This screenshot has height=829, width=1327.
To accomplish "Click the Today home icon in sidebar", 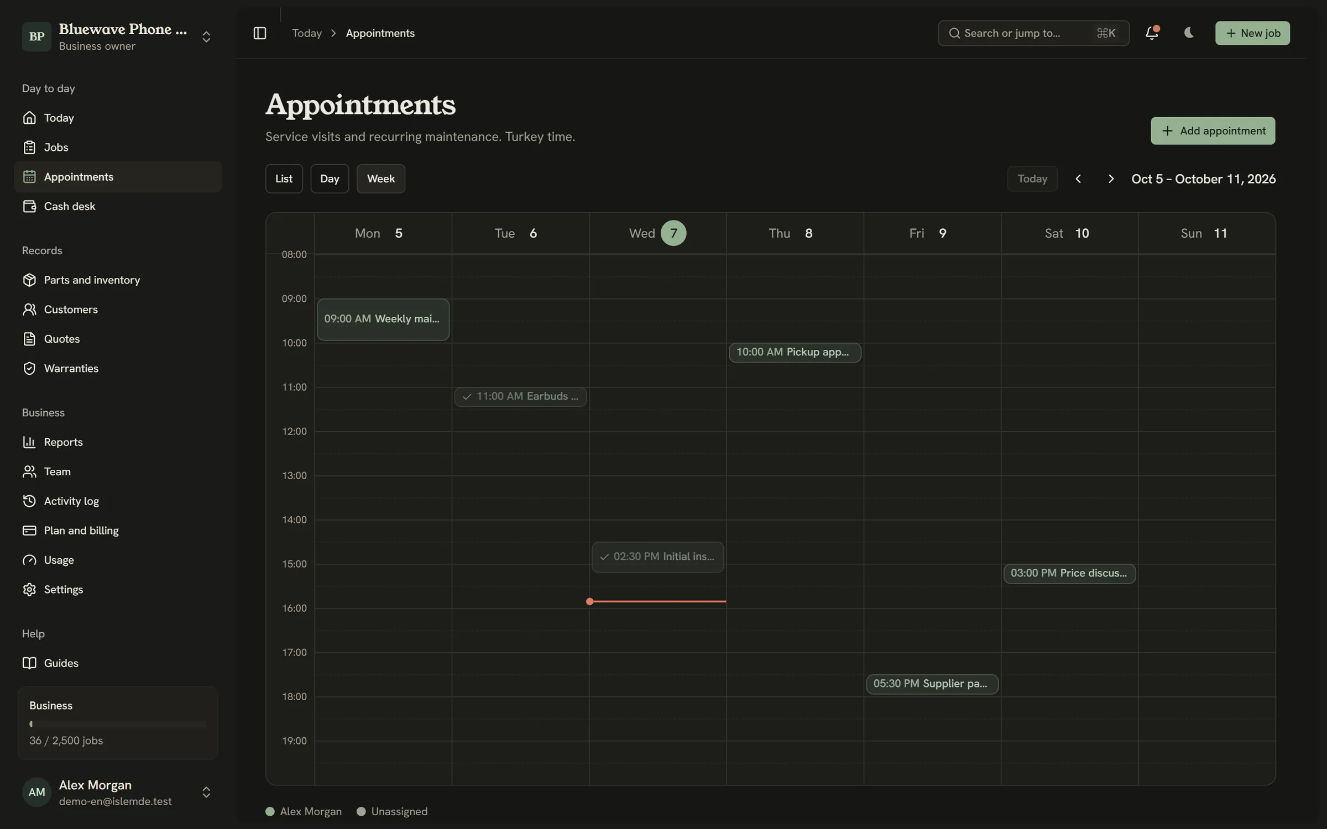I will click(29, 118).
